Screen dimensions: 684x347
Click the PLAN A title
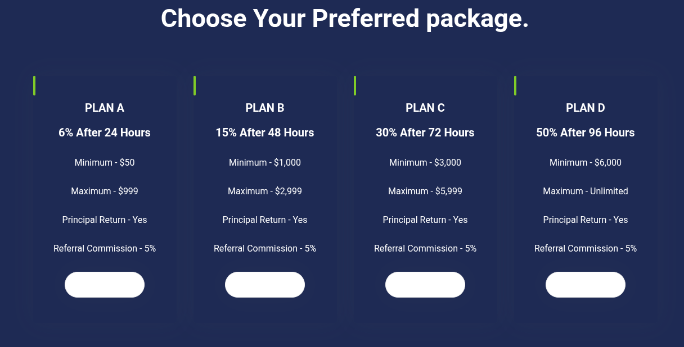coord(105,108)
